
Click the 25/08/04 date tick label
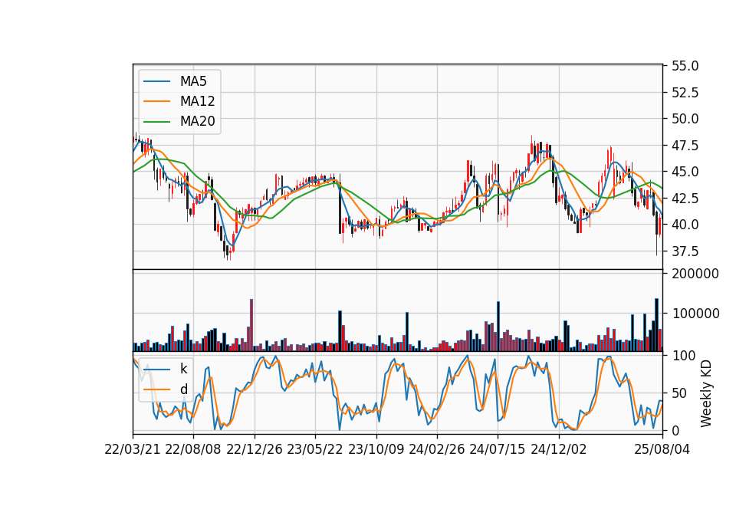coord(662,449)
